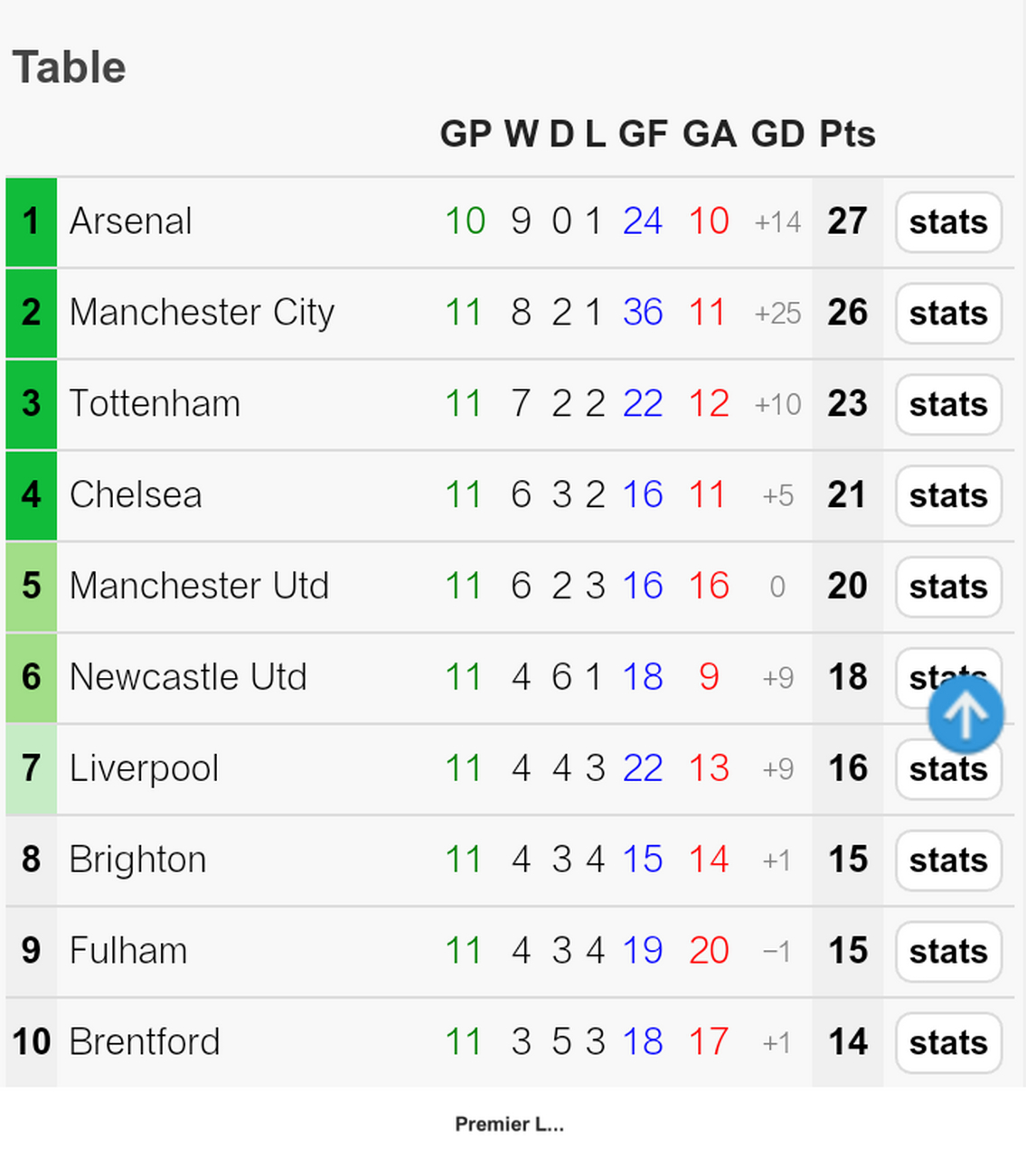The image size is (1026, 1157).
Task: Open stats for Manchester City
Action: click(x=948, y=314)
